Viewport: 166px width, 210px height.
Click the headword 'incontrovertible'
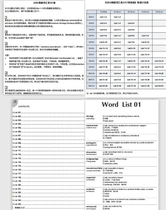click(94, 168)
